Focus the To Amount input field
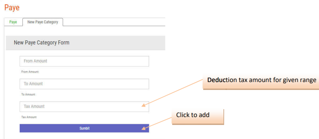 [x=84, y=84]
